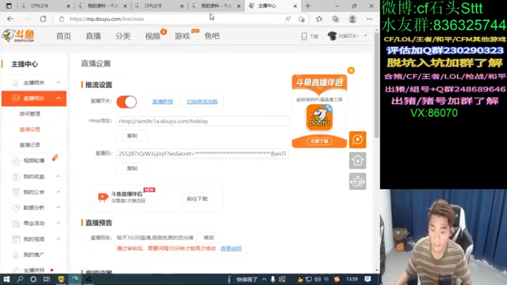This screenshot has height=285, width=507.
Task: Click the shield icon beside 我的公会
Action: (16, 192)
